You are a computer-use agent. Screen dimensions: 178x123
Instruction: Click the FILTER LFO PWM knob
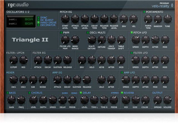point(65,40)
